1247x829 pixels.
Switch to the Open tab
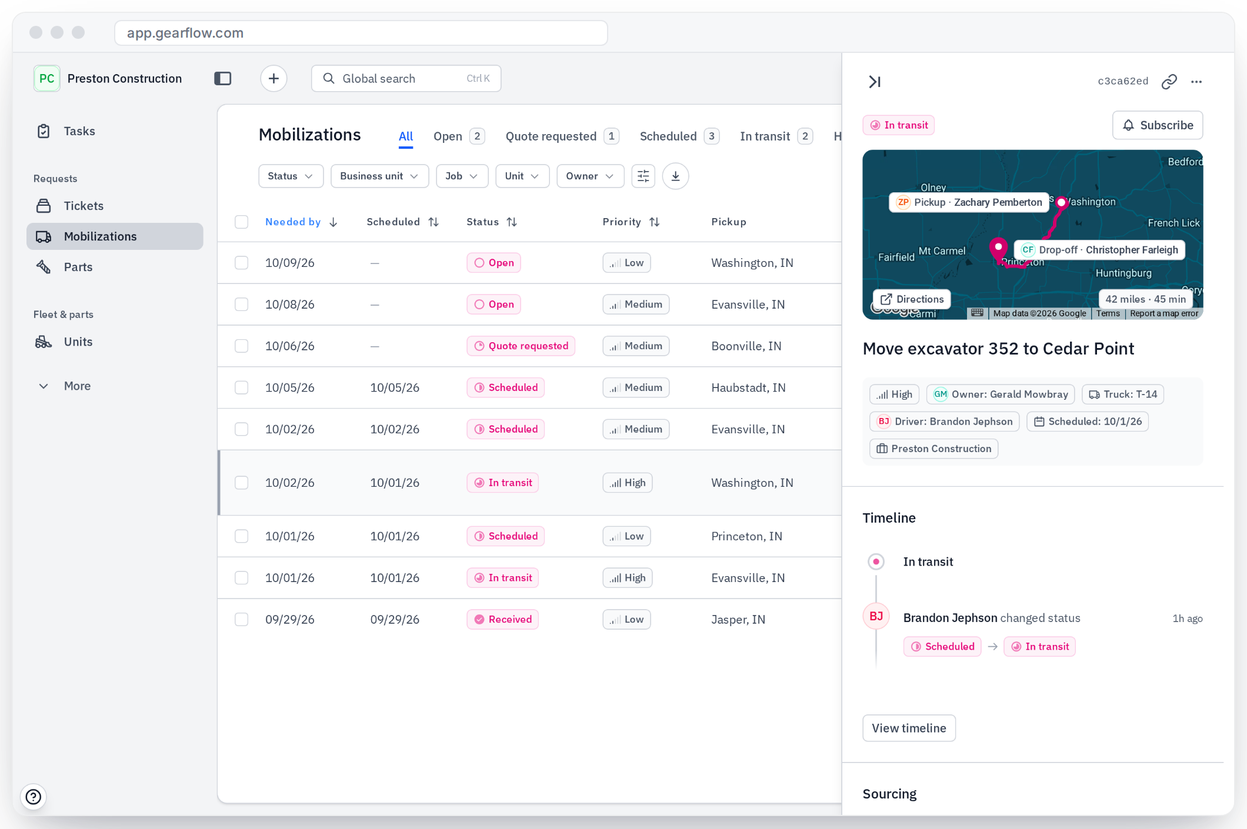pos(459,136)
